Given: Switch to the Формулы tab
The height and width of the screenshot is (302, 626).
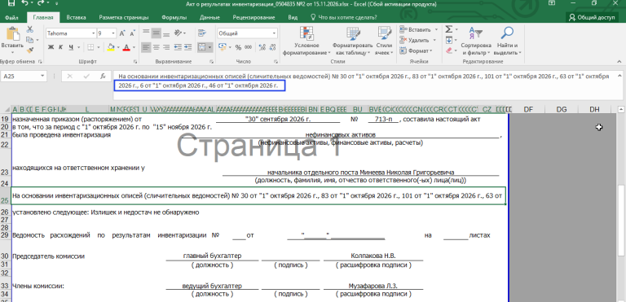Looking at the screenshot, I should [174, 18].
